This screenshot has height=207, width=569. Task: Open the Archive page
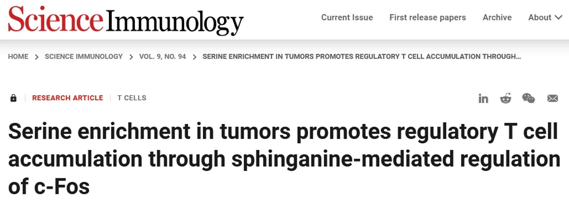497,17
